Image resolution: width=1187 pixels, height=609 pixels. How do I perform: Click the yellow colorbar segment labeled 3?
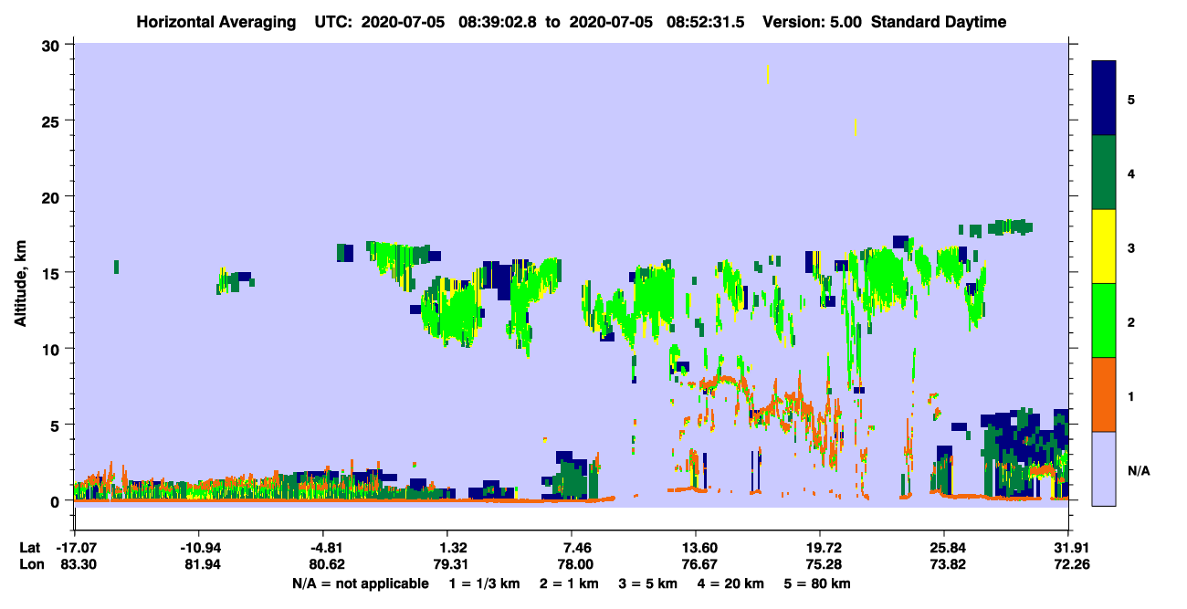tap(1104, 247)
